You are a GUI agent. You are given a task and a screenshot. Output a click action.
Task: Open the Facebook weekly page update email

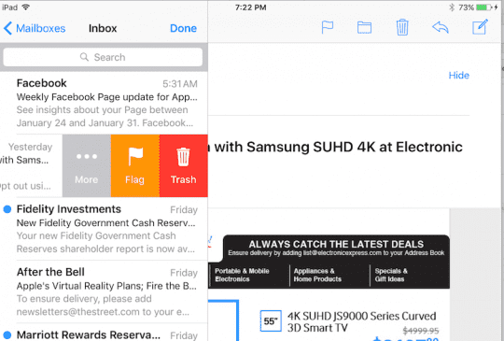104,103
